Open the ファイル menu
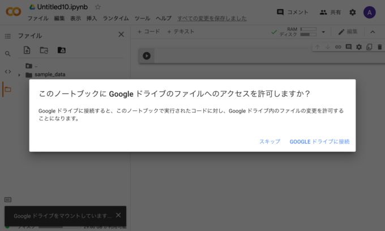 pyautogui.click(x=38, y=19)
